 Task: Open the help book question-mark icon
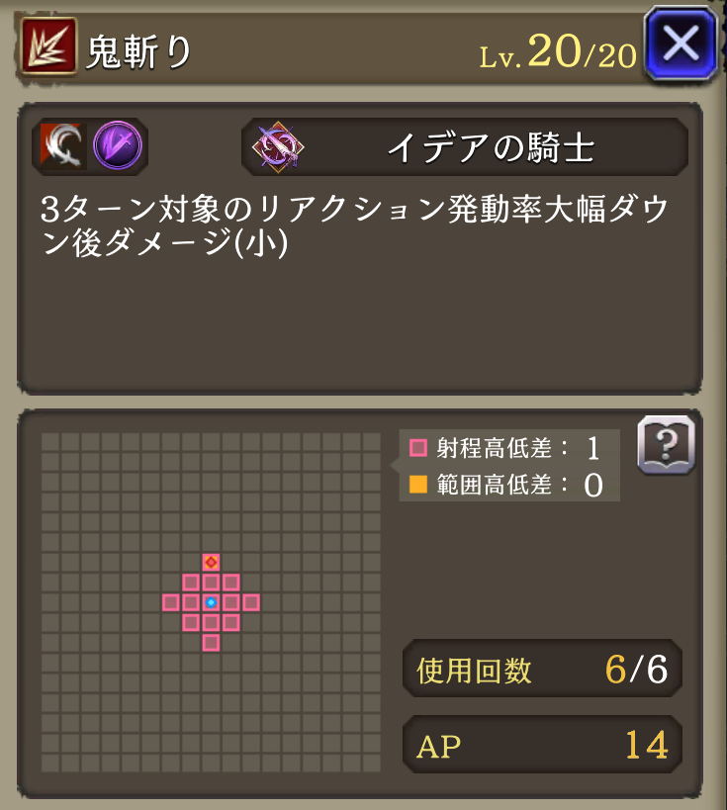tap(666, 445)
